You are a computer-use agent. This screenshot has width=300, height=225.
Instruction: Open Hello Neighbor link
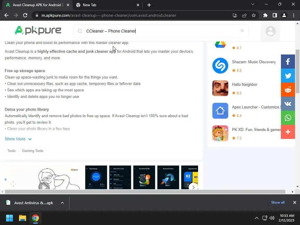(x=245, y=85)
